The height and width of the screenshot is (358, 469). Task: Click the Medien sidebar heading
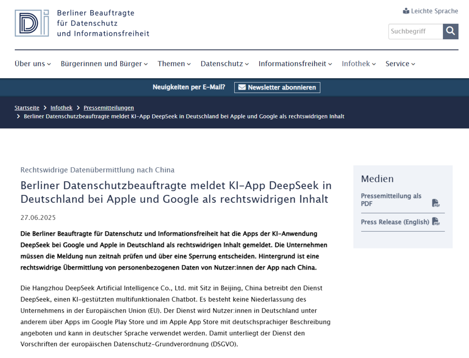[377, 179]
